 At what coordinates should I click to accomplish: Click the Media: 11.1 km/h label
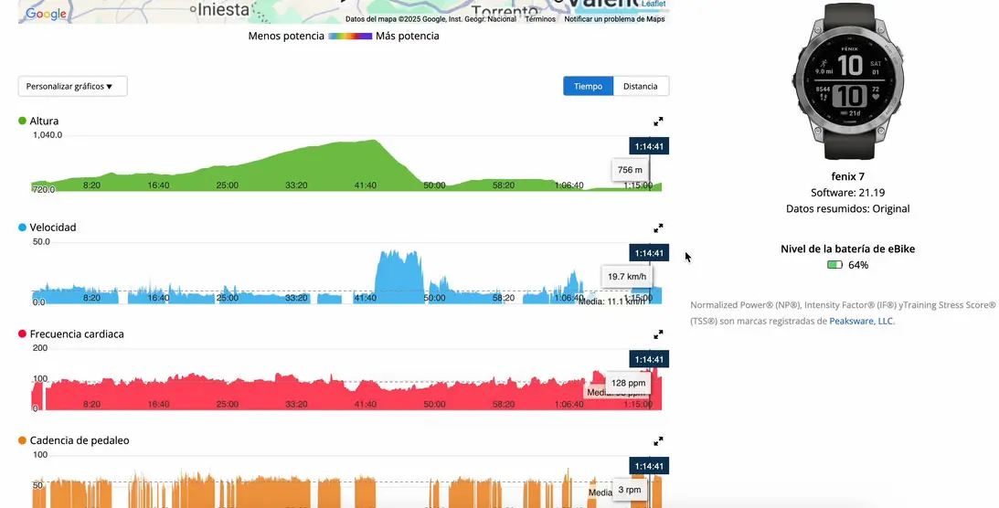click(611, 302)
